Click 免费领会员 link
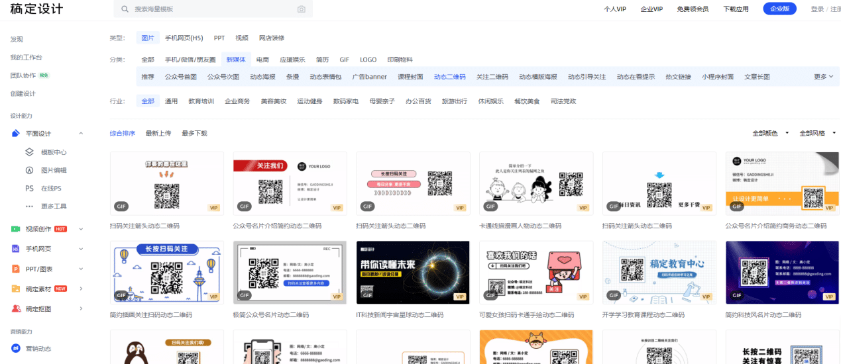841x364 pixels. tap(693, 9)
